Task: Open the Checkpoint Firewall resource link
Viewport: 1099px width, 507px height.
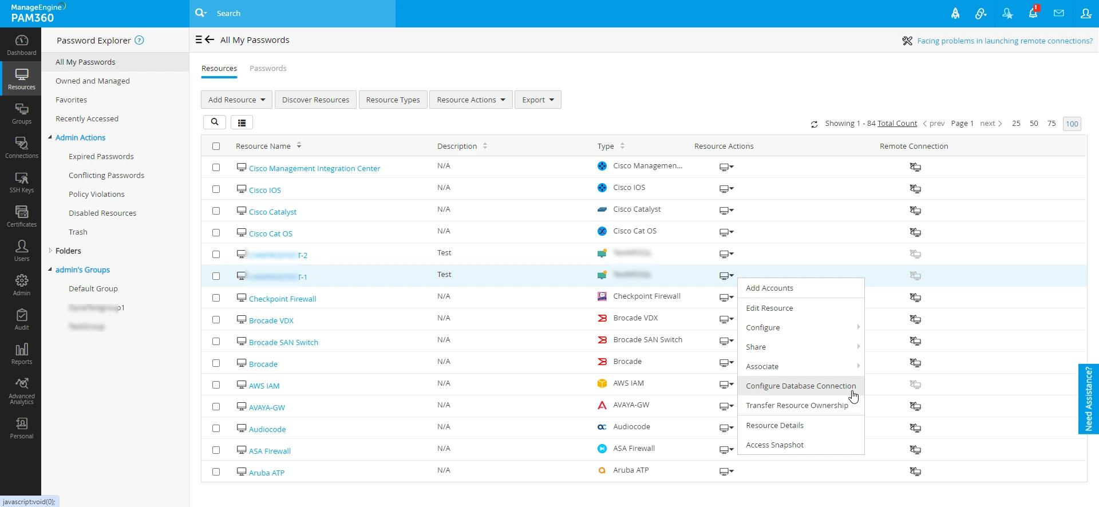Action: pos(282,299)
